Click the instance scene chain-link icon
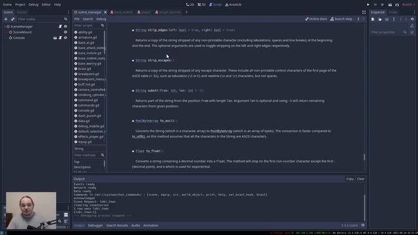The width and height of the screenshot is (418, 235). coord(12,19)
